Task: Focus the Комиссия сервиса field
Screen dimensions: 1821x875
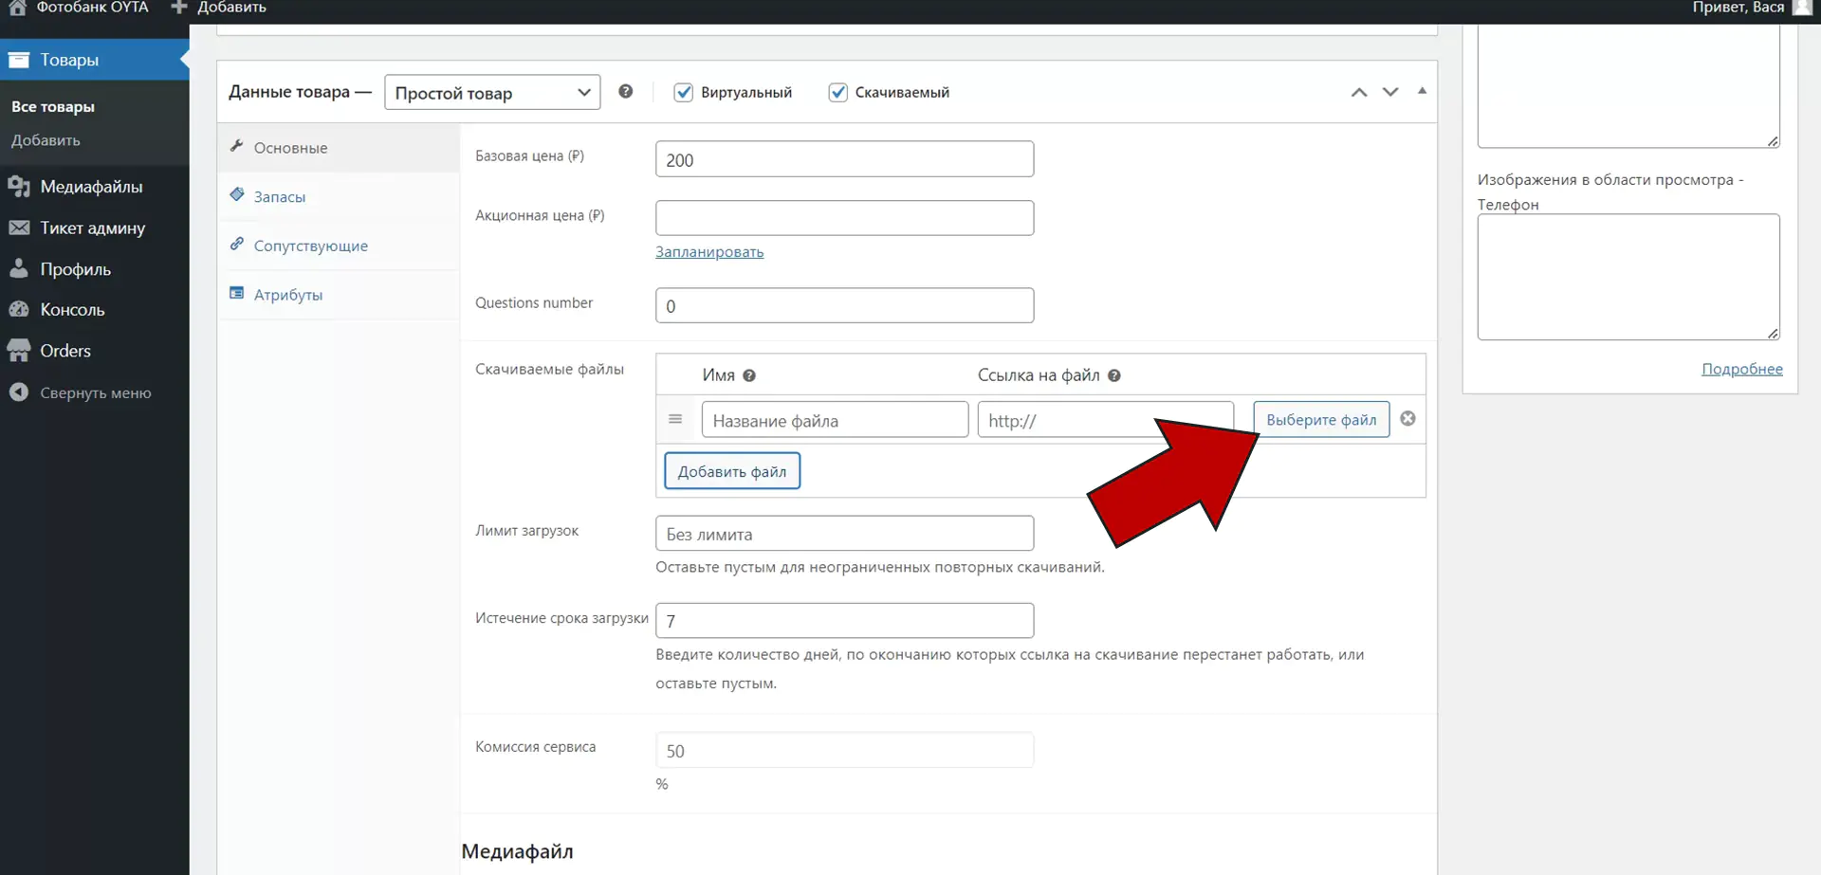Action: (x=844, y=750)
